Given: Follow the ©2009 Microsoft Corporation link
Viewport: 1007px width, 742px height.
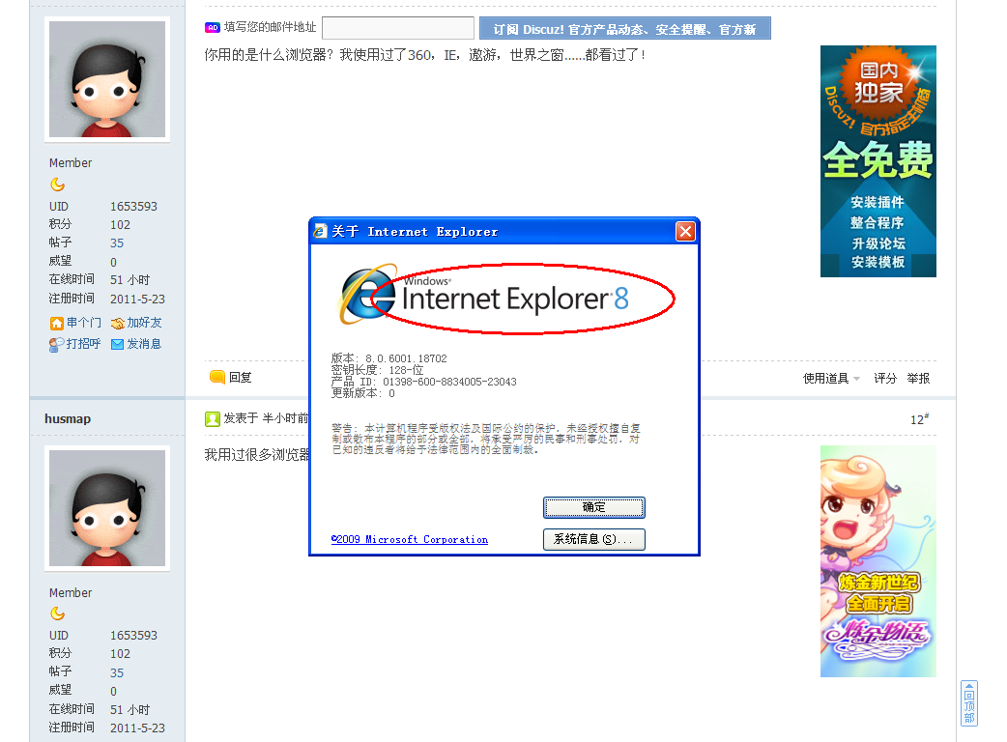Looking at the screenshot, I should pos(410,539).
